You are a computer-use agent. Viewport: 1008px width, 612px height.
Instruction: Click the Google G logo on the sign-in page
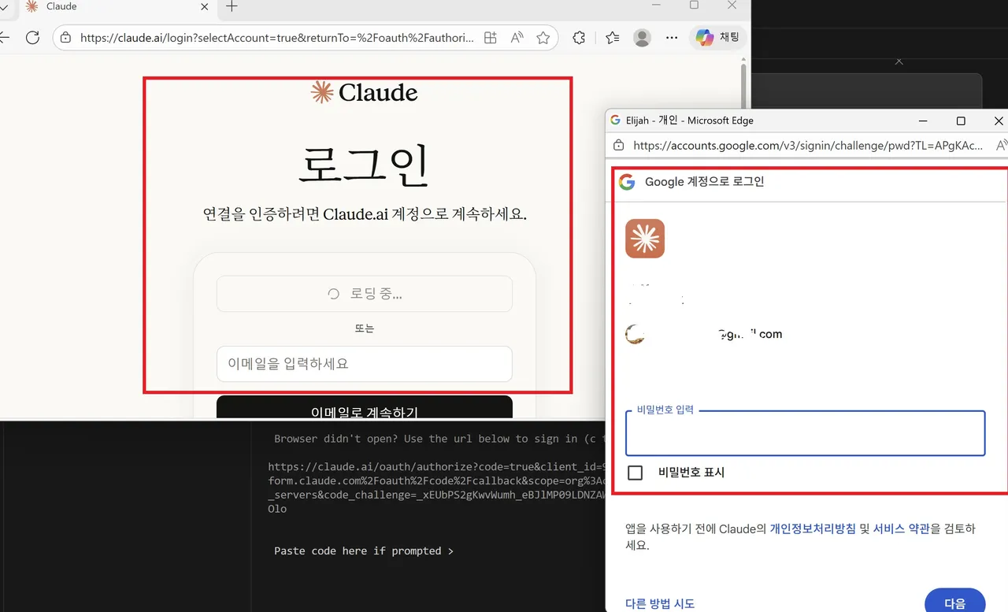click(x=627, y=181)
